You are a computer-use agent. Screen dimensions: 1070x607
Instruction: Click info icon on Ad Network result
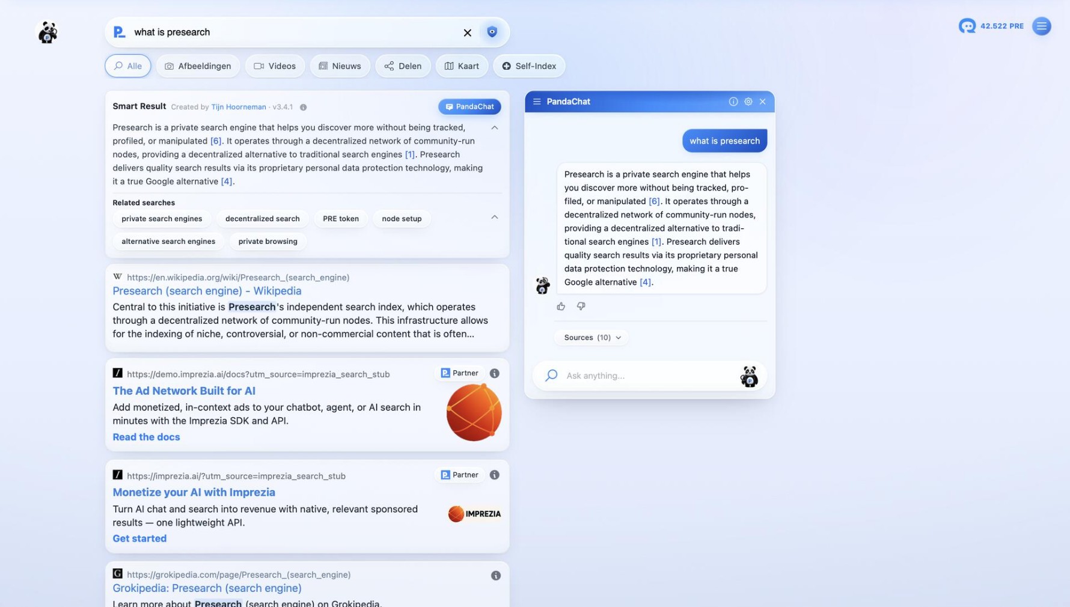[x=494, y=373]
